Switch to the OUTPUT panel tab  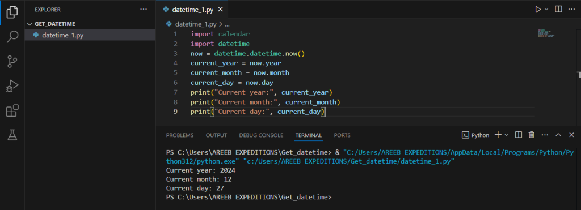(x=216, y=135)
